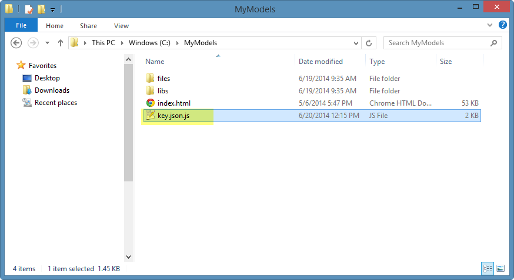Open the Help question mark icon

(x=502, y=25)
